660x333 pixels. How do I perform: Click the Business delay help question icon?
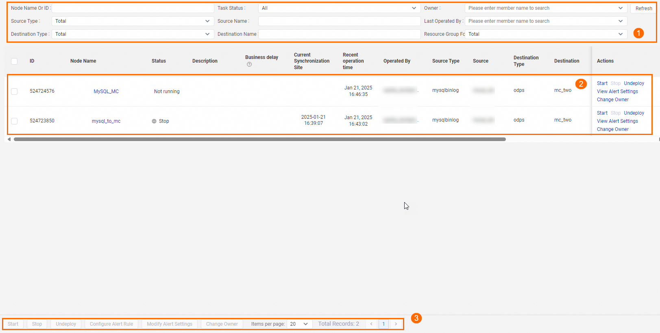(249, 64)
